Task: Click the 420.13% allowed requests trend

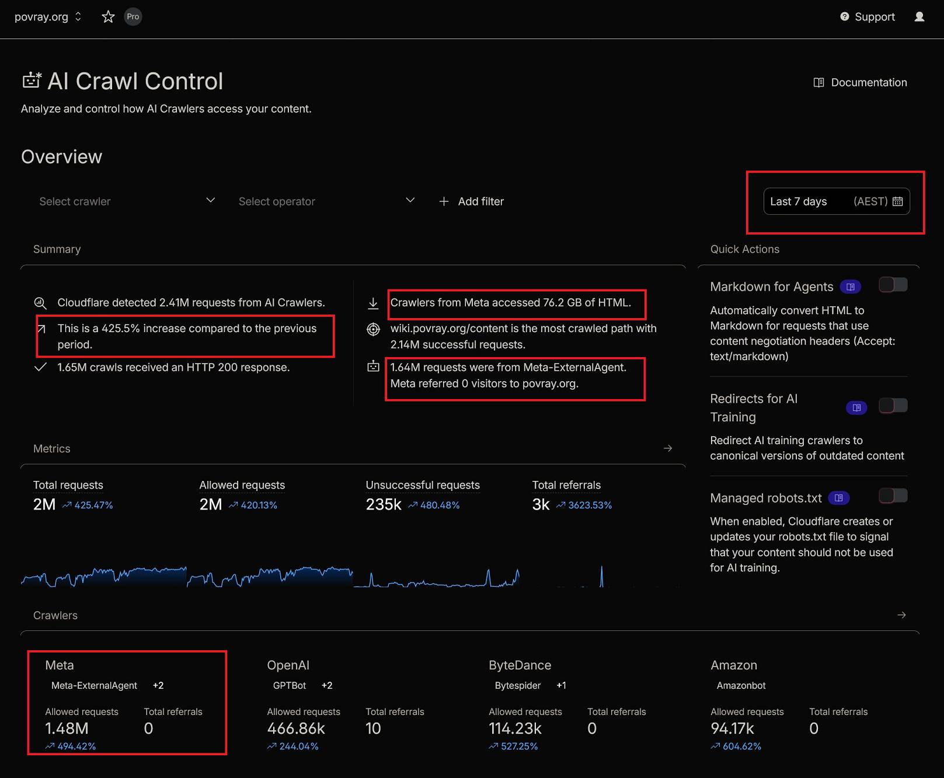Action: tap(253, 505)
